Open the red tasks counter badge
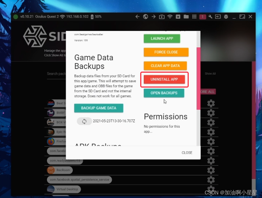Image resolution: width=262 pixels, height=198 pixels. [202, 17]
